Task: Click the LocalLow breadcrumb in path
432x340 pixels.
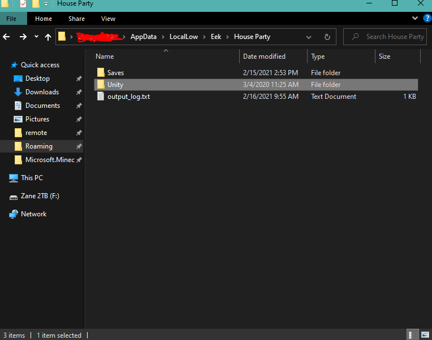Action: 183,37
